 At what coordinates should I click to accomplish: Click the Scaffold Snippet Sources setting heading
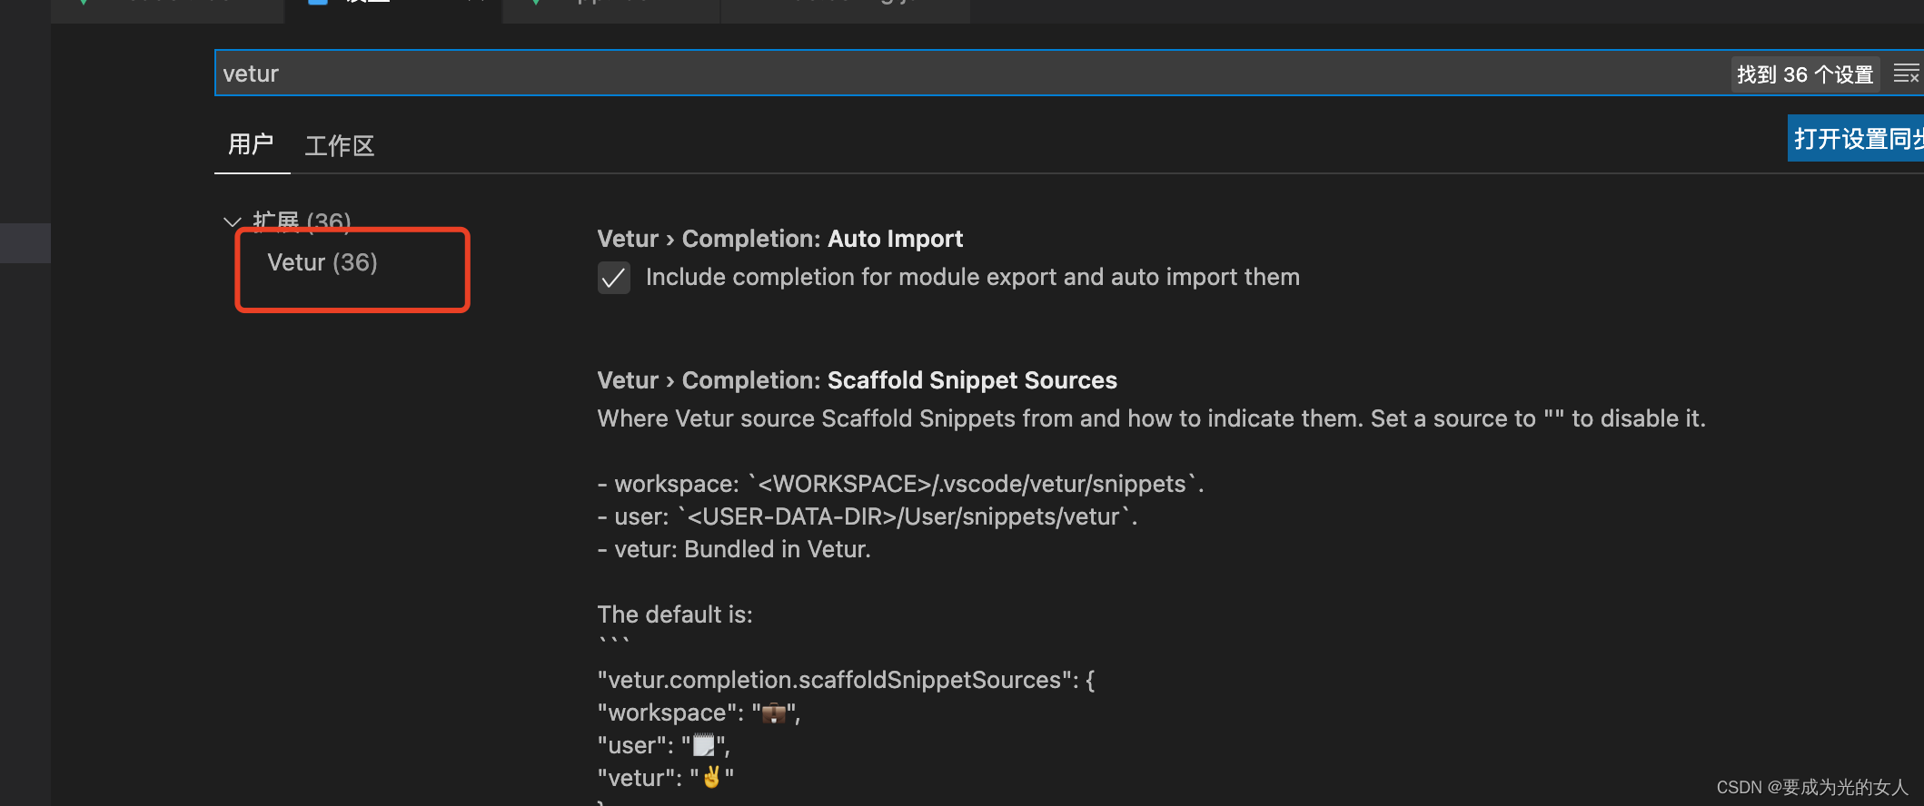pyautogui.click(x=857, y=380)
